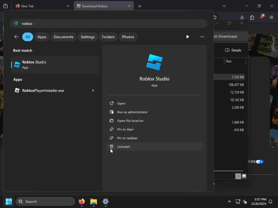The image size is (278, 208).
Task: Click the shield icon beside Run as administrator
Action: click(x=112, y=112)
